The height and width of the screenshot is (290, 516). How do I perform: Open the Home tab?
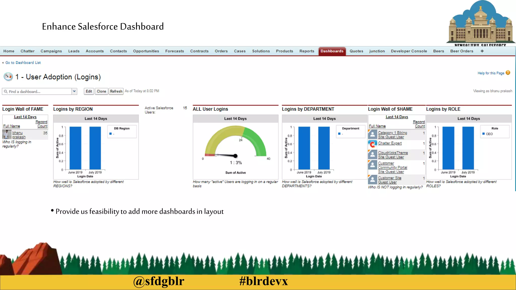pyautogui.click(x=9, y=51)
